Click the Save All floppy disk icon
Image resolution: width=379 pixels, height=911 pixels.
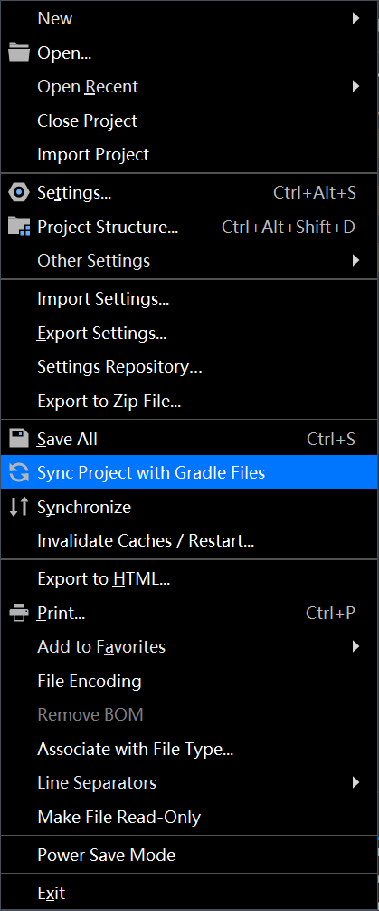(19, 439)
